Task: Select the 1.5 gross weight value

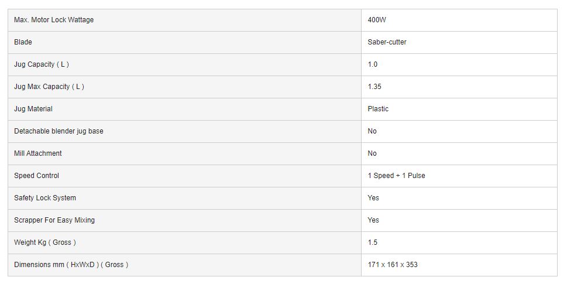Action: tap(373, 242)
